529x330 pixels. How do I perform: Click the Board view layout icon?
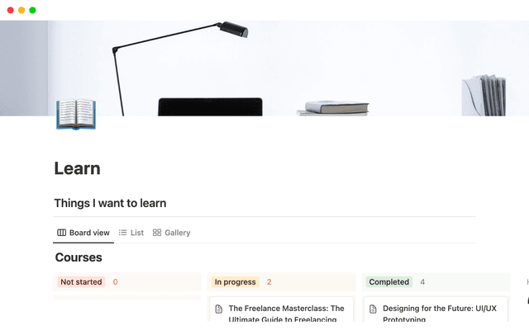point(61,233)
